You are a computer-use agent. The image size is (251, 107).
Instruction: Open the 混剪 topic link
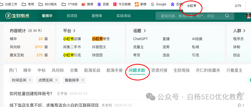(x=166, y=47)
